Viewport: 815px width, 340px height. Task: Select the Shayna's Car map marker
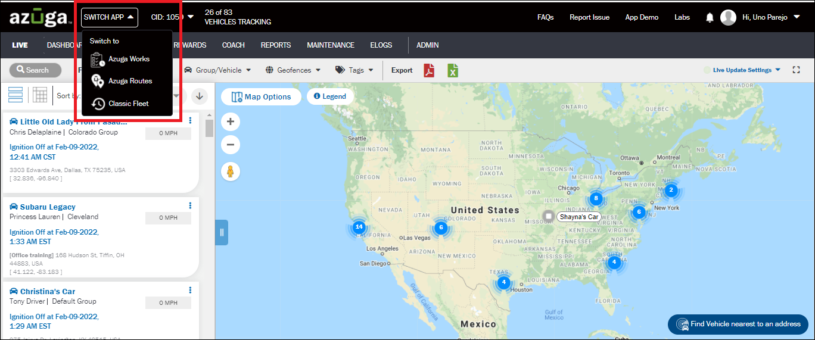[x=549, y=216]
